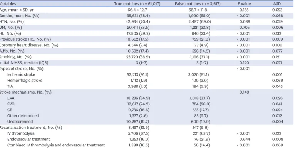Click the 'A.fib, No. (%)' row label

tap(12, 51)
